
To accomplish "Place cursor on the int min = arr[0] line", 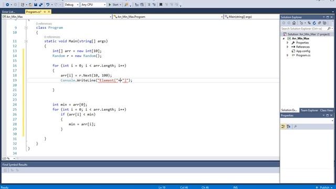I will (70, 104).
